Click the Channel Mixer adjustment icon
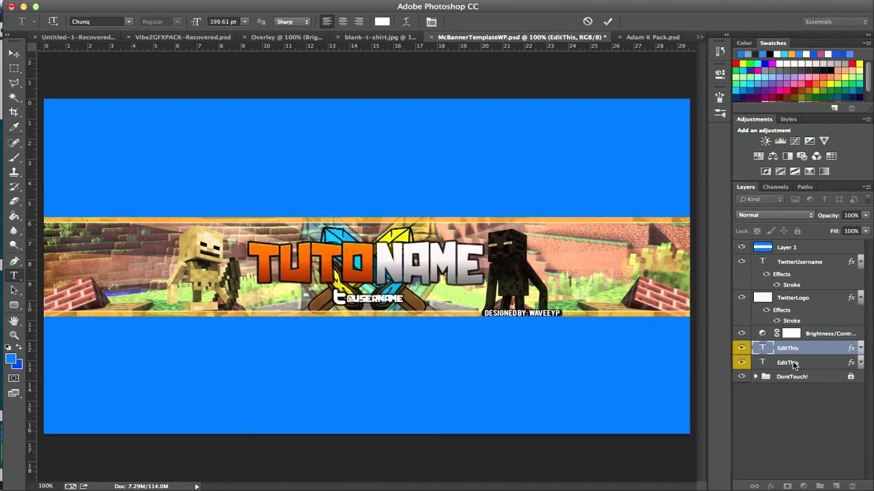Viewport: 874px width, 491px height. click(x=817, y=156)
